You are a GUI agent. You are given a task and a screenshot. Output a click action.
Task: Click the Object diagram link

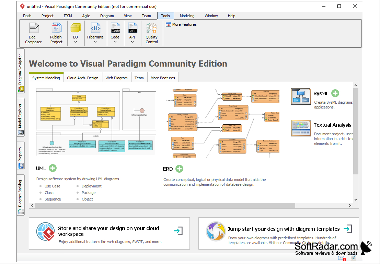click(x=87, y=199)
